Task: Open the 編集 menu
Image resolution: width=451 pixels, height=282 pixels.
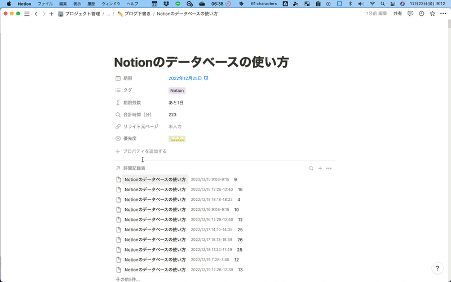Action: [x=63, y=4]
